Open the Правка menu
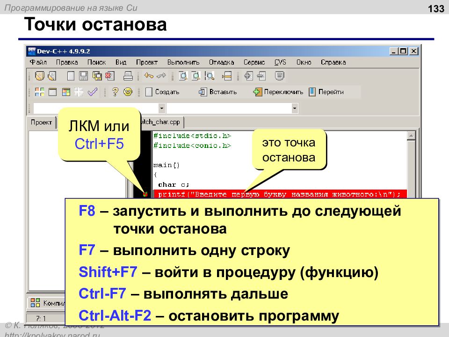This screenshot has height=337, width=449. (x=67, y=62)
